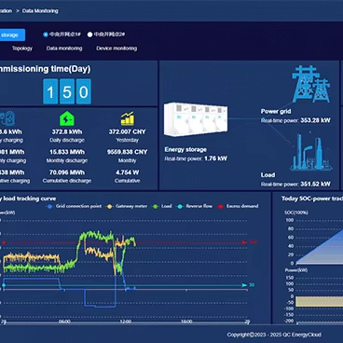The height and width of the screenshot is (343, 343).
Task: Click the commissioning day digit 5
Action: click(67, 91)
